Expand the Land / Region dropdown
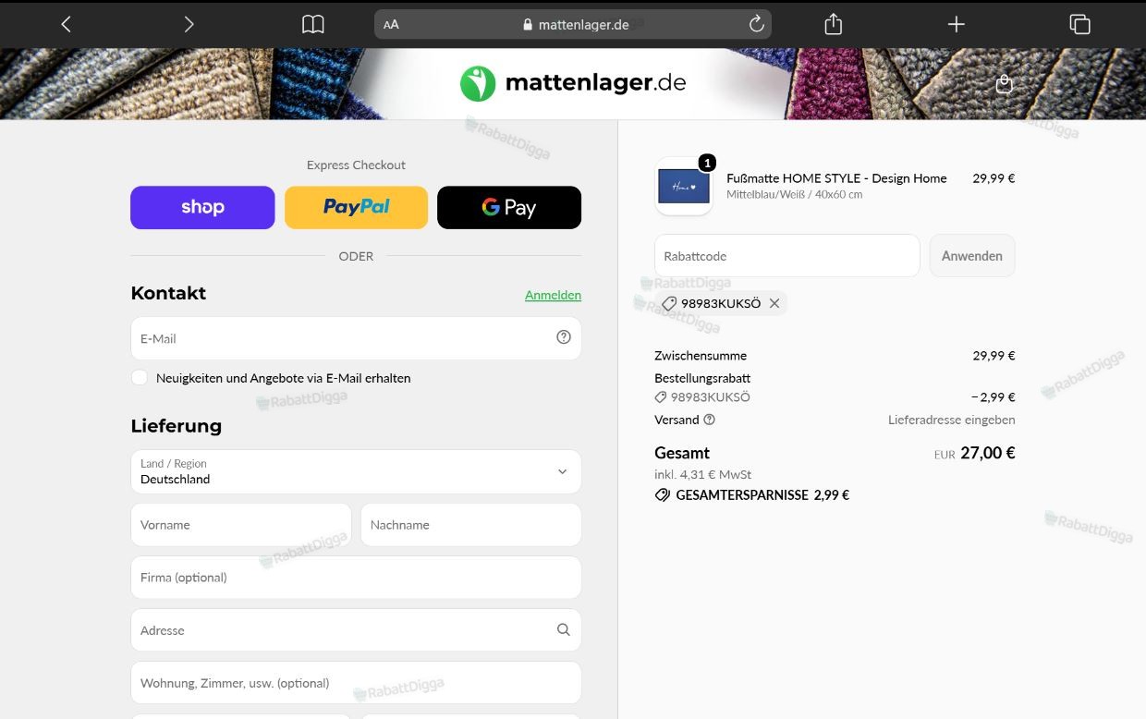 [x=356, y=471]
